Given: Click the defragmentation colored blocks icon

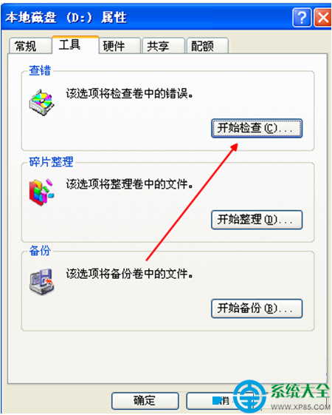Looking at the screenshot, I should point(42,192).
